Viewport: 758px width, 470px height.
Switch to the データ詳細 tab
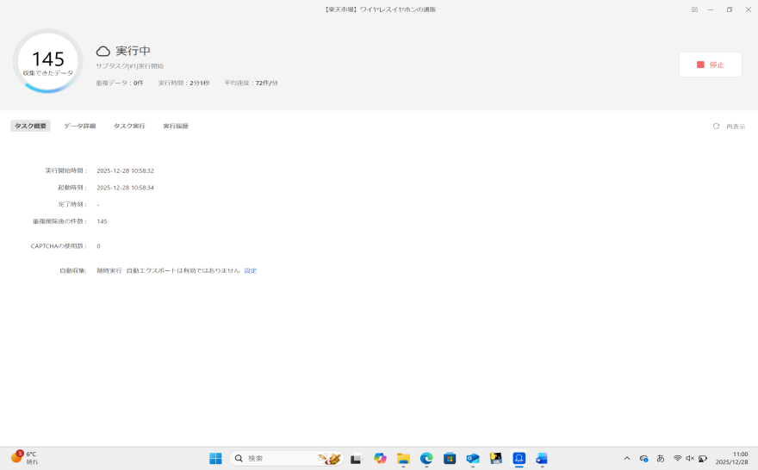[79, 127]
